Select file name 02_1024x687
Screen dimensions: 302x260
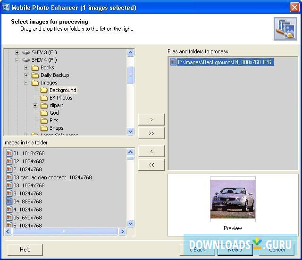point(29,161)
